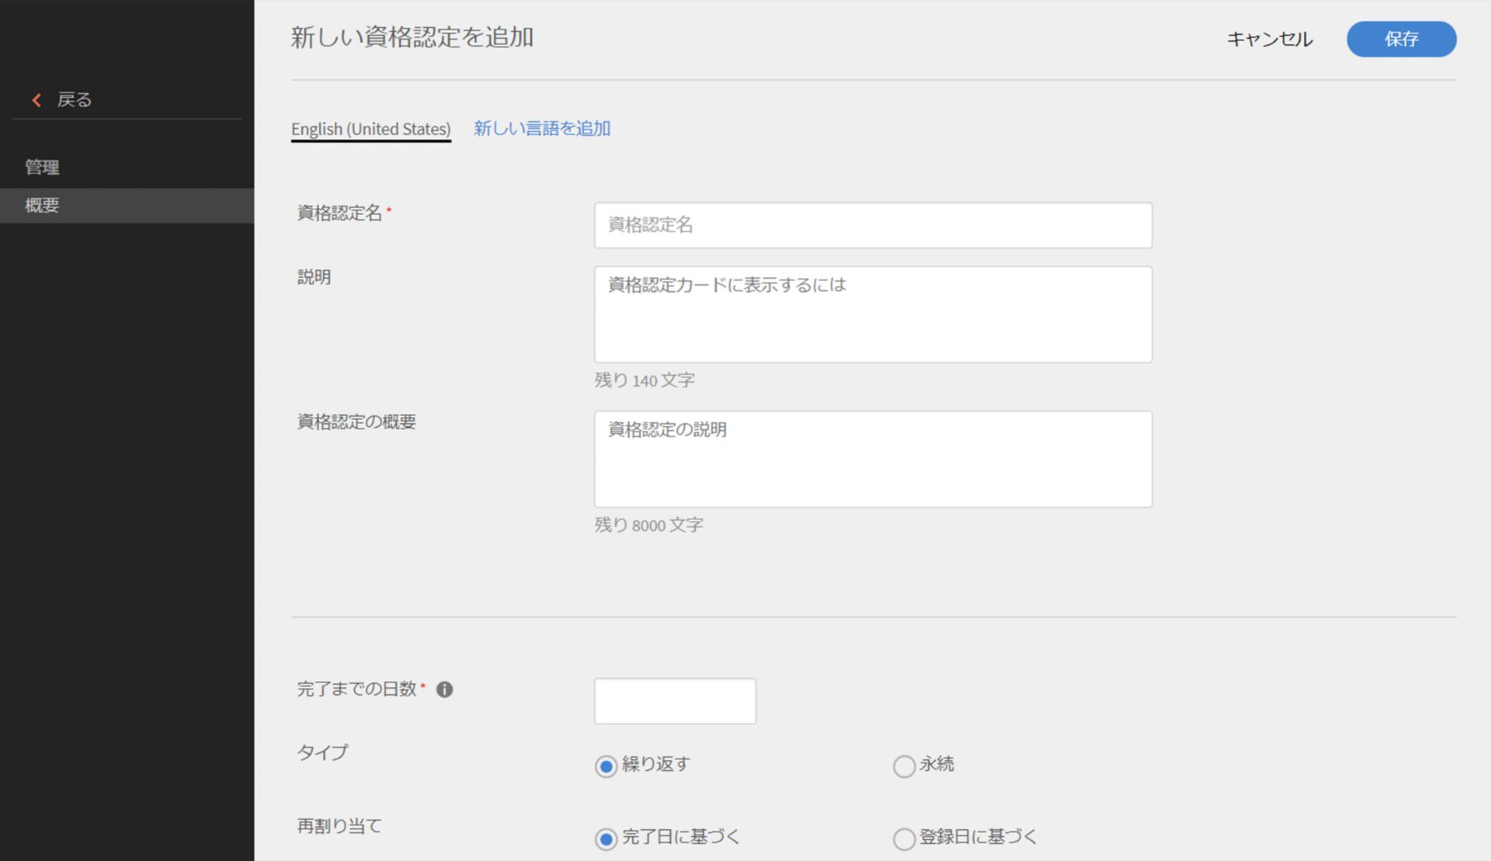Click the 保存 button
The image size is (1491, 861).
point(1401,39)
